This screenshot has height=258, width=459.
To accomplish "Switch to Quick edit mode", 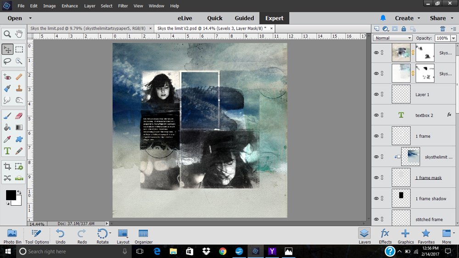I will (214, 18).
